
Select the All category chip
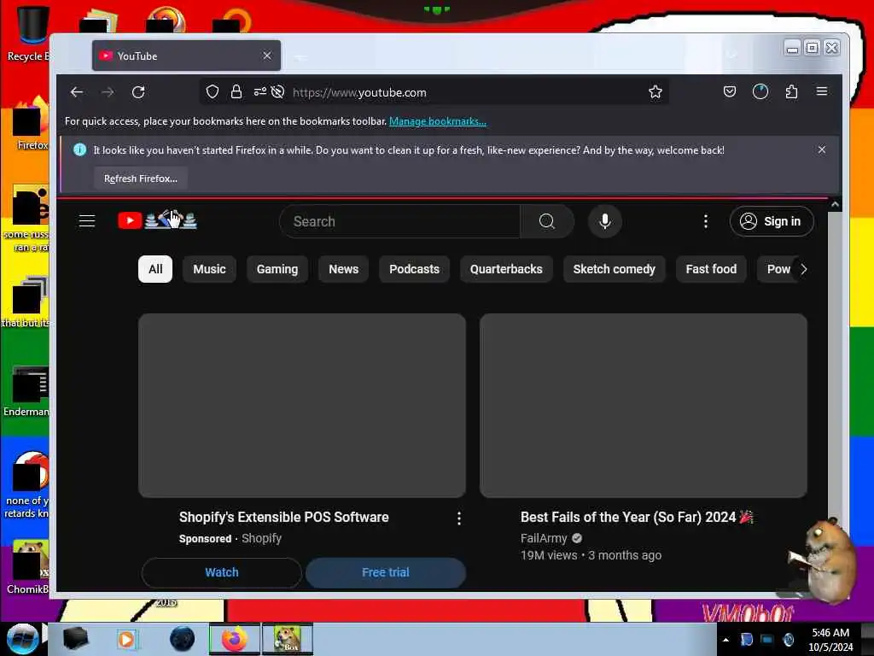point(155,269)
